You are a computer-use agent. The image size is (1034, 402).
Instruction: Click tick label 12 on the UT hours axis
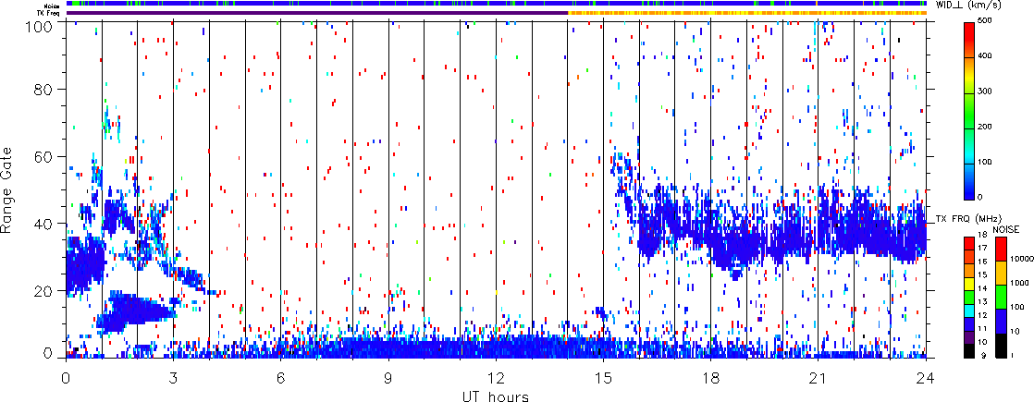(x=496, y=378)
